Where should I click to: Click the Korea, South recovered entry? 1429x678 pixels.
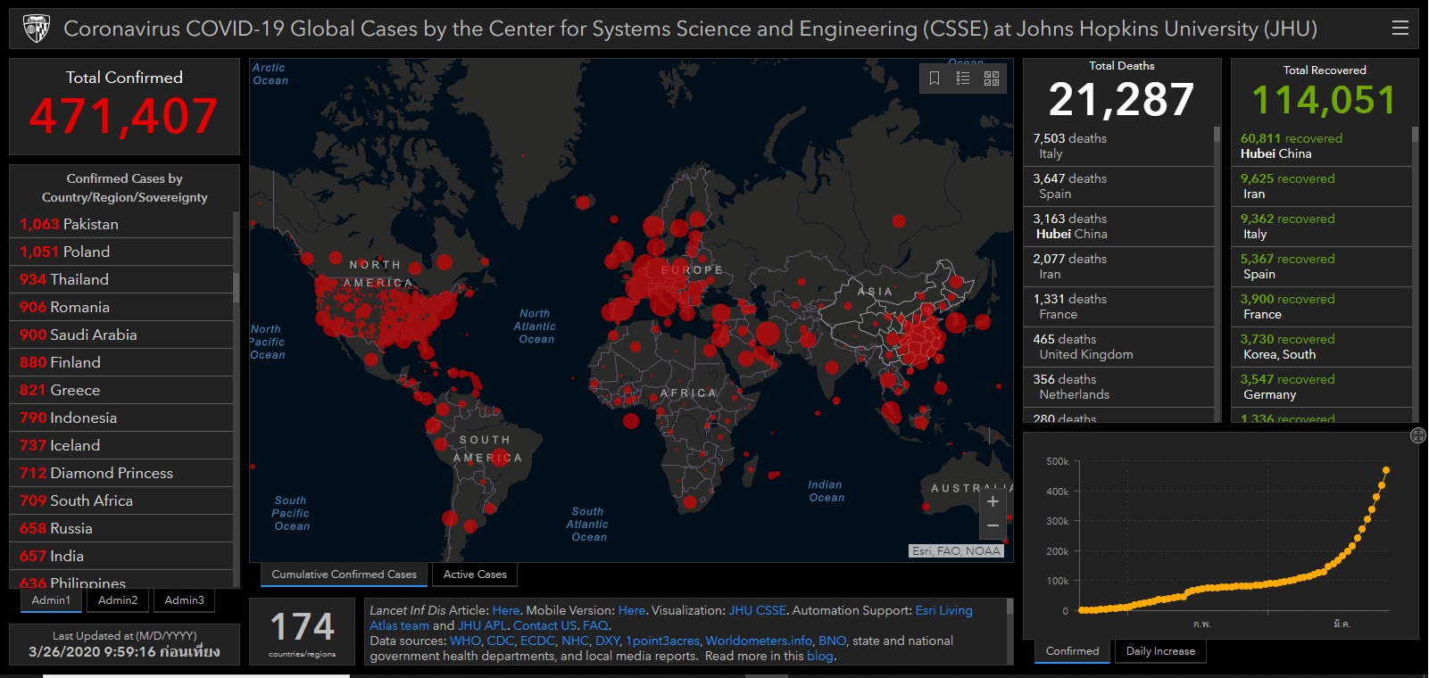[x=1322, y=347]
